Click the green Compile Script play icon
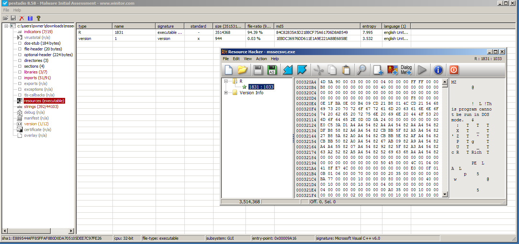Image resolution: width=519 pixels, height=244 pixels. 422,70
